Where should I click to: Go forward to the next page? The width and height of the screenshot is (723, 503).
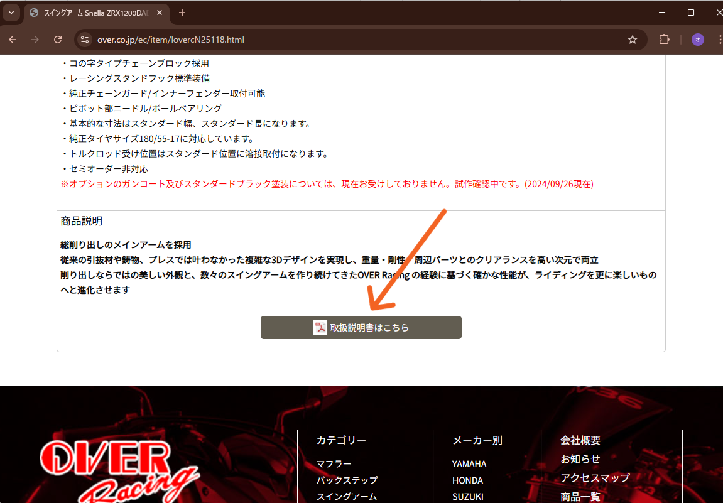[x=35, y=40]
